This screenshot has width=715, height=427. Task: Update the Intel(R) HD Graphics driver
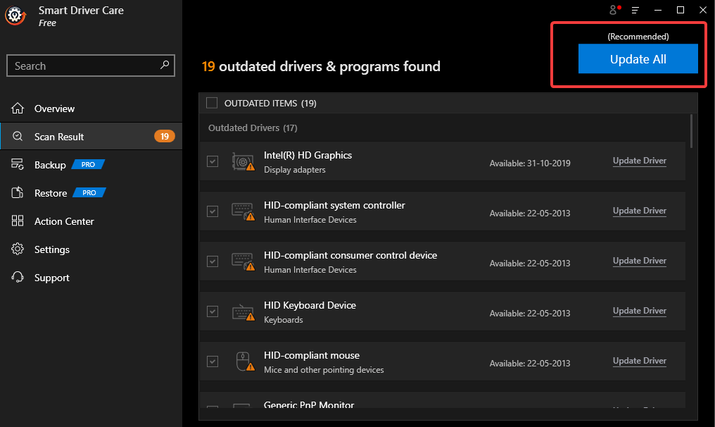coord(639,160)
